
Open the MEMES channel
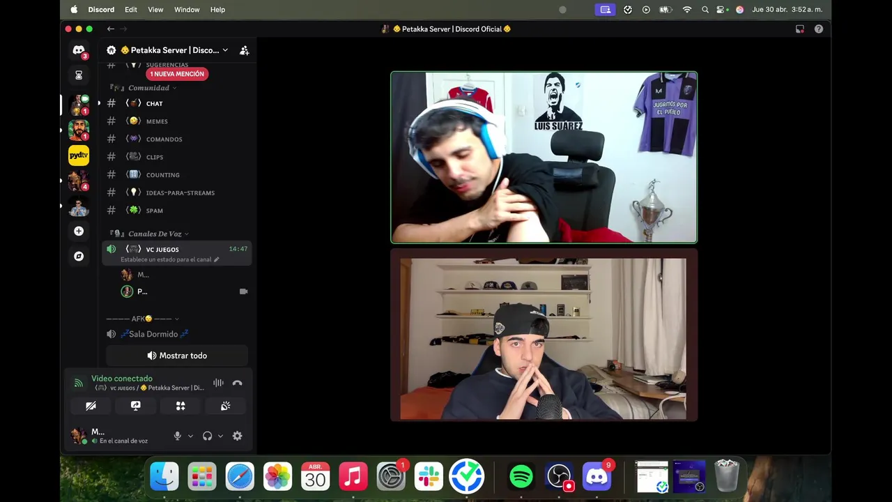tap(177, 121)
